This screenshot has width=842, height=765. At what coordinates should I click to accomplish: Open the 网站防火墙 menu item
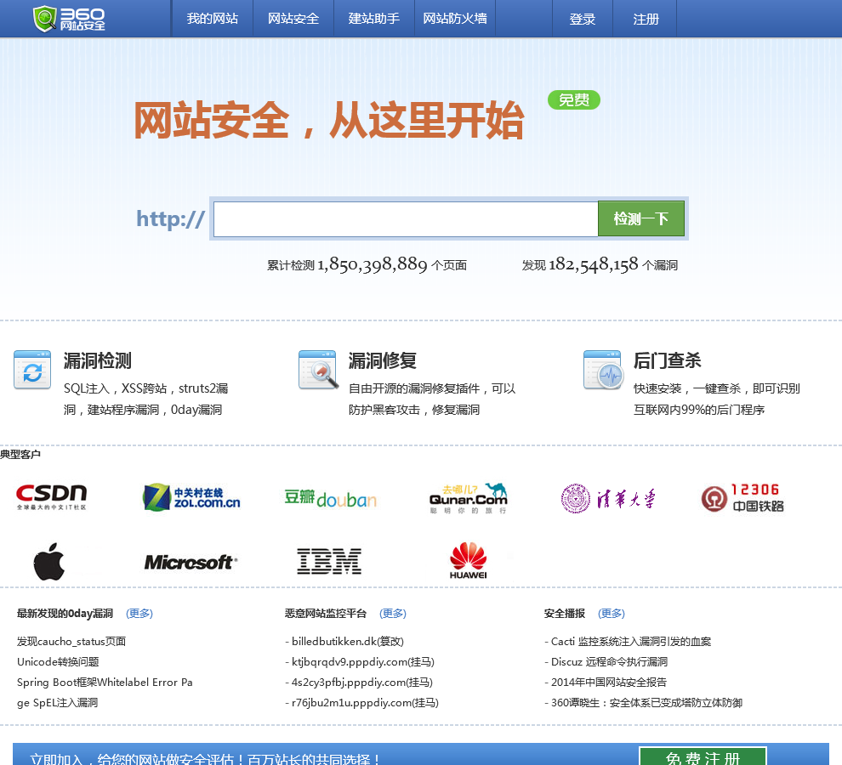[x=455, y=19]
